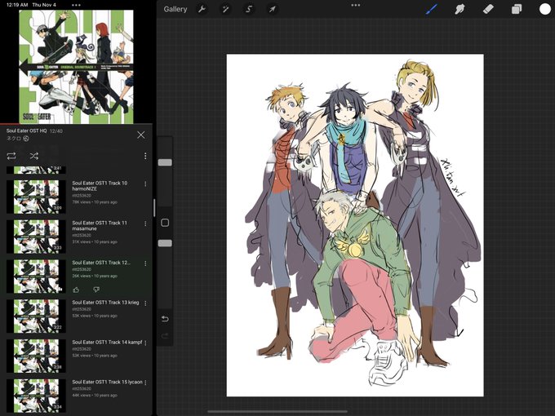Open the Adjustments magic wand menu

(225, 9)
